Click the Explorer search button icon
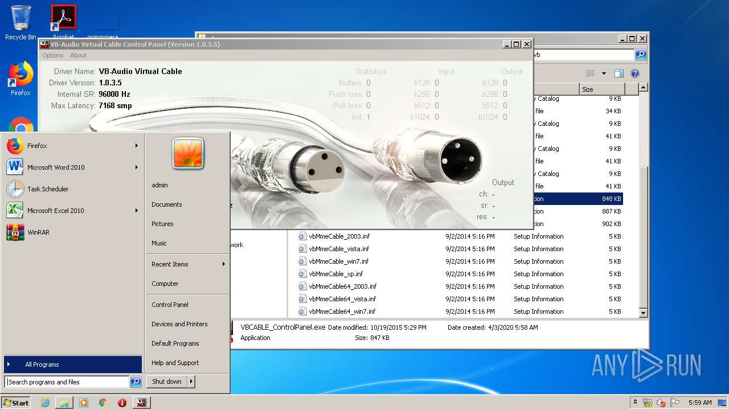Viewport: 729px width, 410px height. [641, 55]
